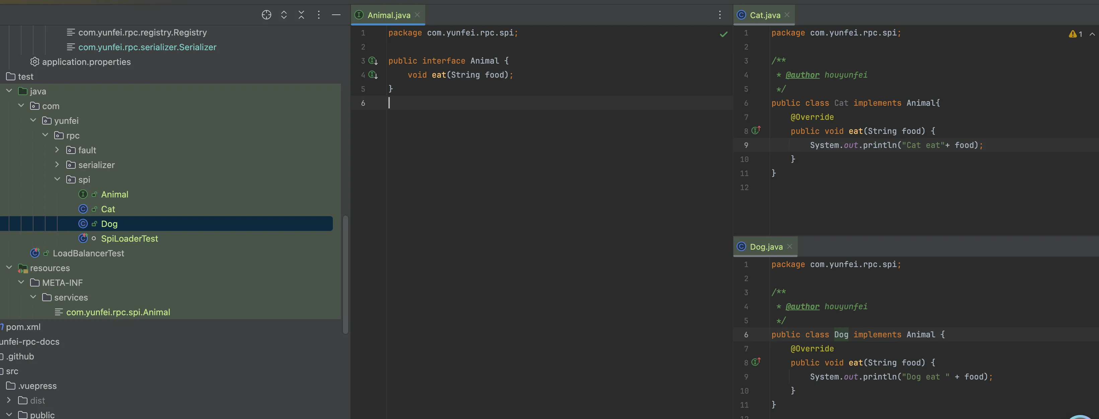Image resolution: width=1099 pixels, height=419 pixels.
Task: Select the .github folder
Action: click(20, 356)
